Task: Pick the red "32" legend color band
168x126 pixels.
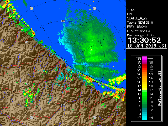Action: 144,66
